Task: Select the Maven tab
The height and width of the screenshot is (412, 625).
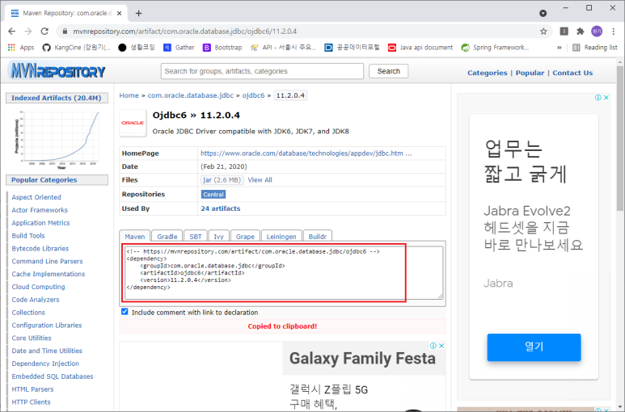Action: pos(135,236)
